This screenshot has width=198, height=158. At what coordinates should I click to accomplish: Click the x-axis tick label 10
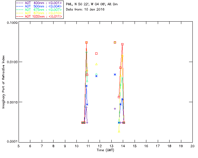click(76, 146)
